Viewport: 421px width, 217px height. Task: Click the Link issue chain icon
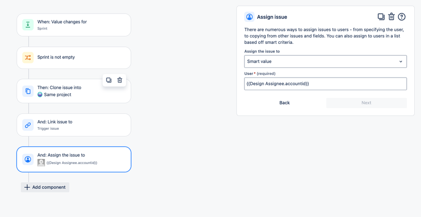pyautogui.click(x=28, y=125)
